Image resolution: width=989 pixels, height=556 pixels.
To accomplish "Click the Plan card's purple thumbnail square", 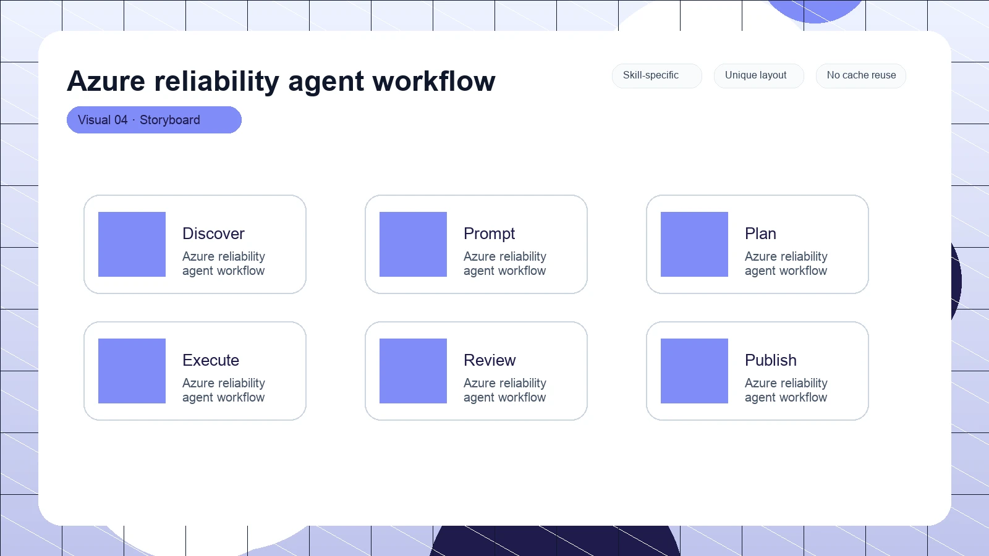I will 694,244.
